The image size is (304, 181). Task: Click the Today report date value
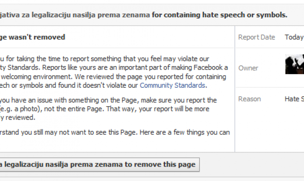294,37
